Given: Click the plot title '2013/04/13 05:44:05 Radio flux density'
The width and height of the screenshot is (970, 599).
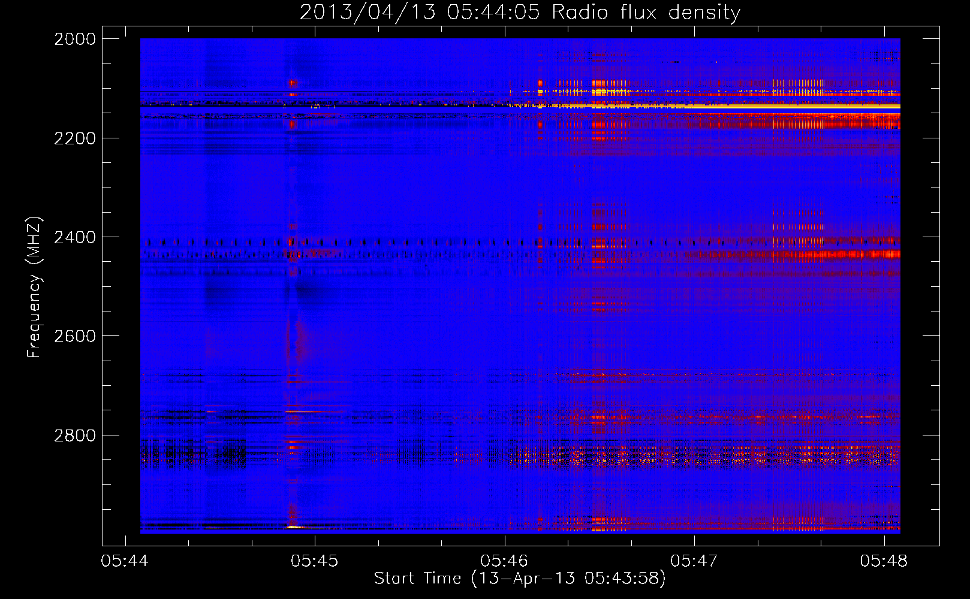Looking at the screenshot, I should pos(520,12).
